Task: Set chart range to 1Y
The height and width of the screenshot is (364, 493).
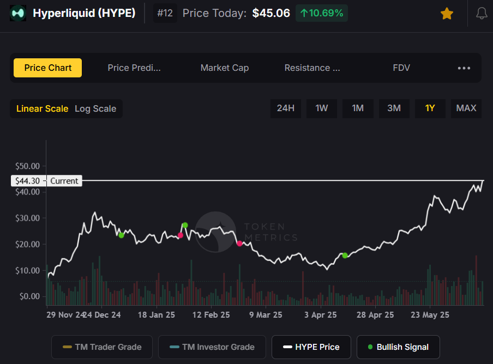Action: (430, 108)
